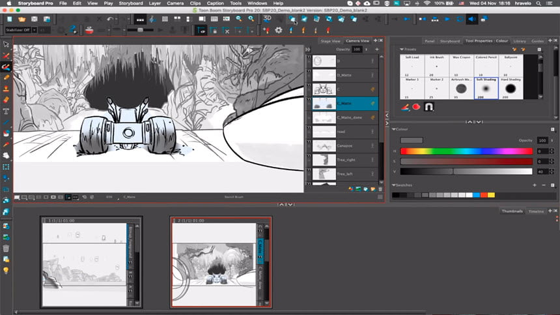Switch to the Library tab
560x315 pixels.
pos(520,41)
